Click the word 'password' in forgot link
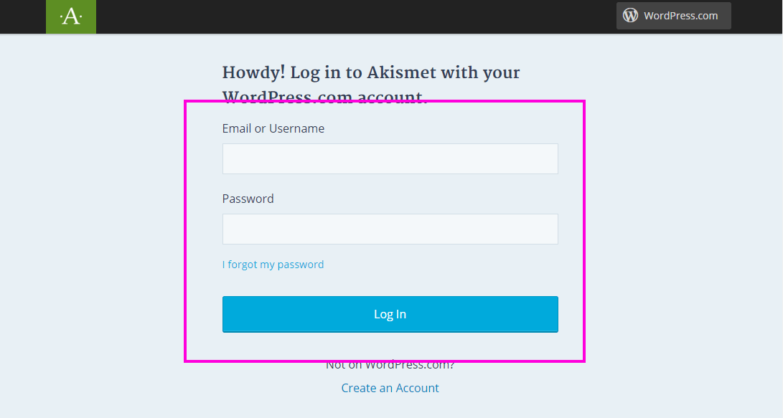783x418 pixels. [x=301, y=265]
